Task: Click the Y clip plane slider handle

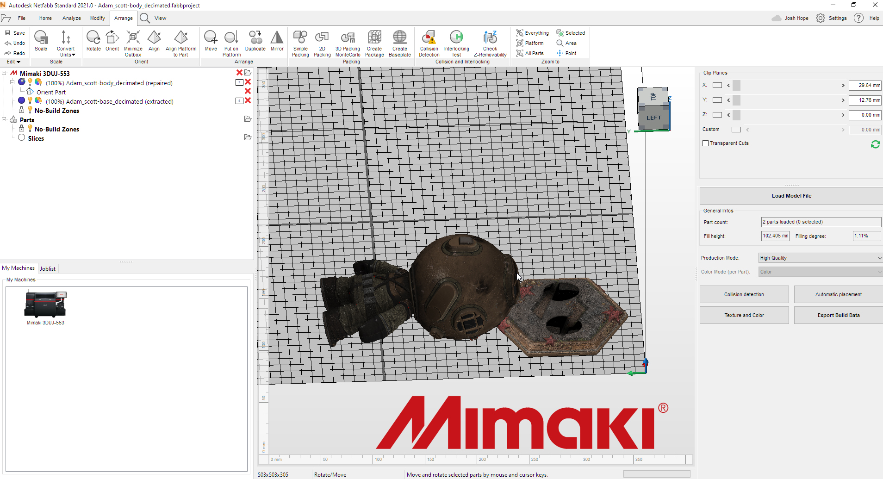Action: tap(736, 100)
